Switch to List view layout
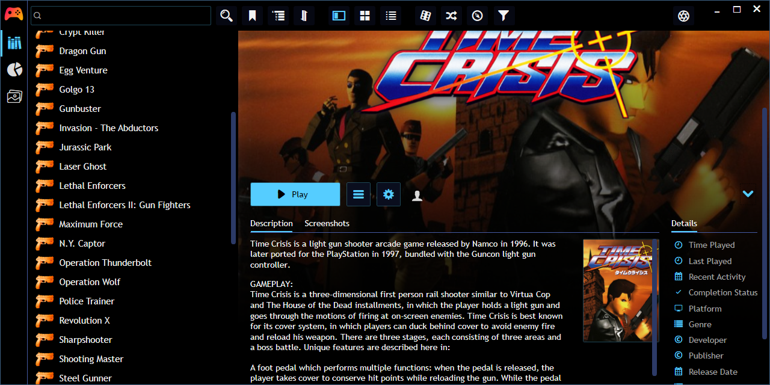The height and width of the screenshot is (385, 770). (x=391, y=16)
